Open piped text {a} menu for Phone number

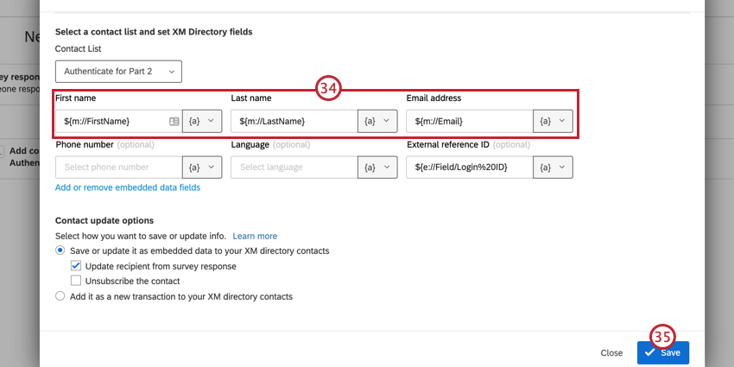click(200, 168)
